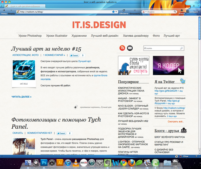Screen dimensions: 201x169
Task: Bookmark page with the blue star icon
Action: point(113,12)
